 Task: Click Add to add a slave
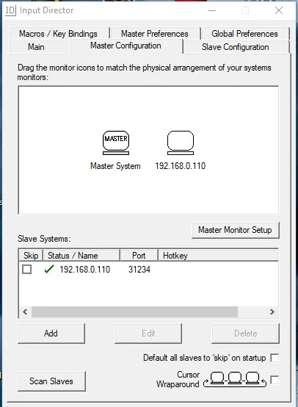tap(51, 334)
